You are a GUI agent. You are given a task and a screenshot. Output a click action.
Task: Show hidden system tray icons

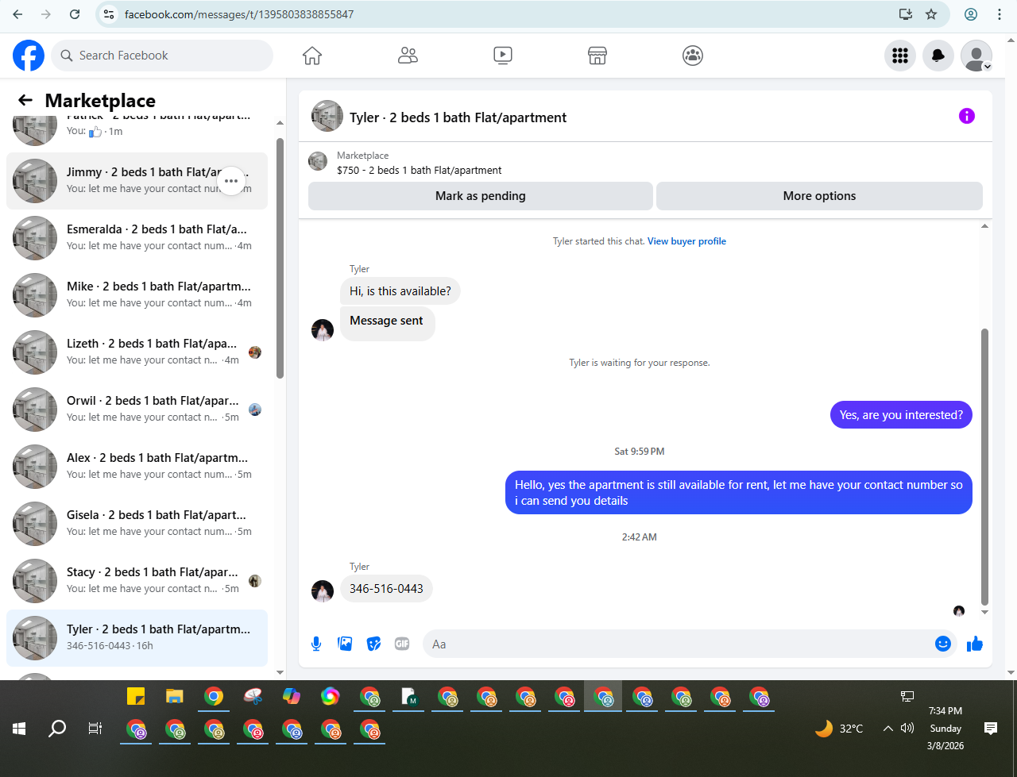[x=888, y=729]
